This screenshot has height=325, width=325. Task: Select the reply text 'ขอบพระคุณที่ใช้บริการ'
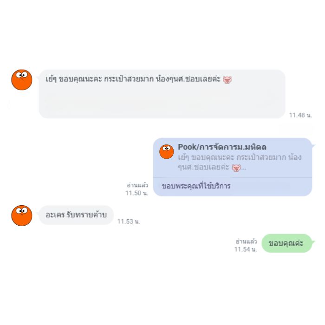pos(196,186)
